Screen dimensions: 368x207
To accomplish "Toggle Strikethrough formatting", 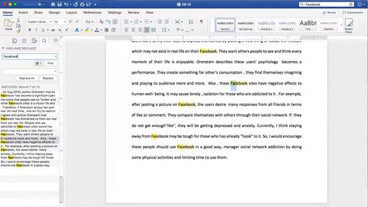I will [x=53, y=30].
